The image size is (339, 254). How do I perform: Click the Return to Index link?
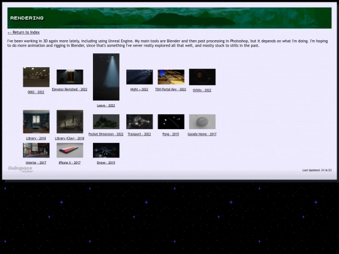point(24,33)
